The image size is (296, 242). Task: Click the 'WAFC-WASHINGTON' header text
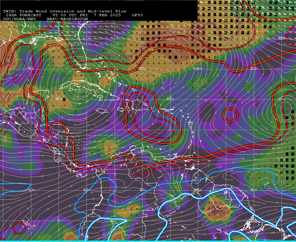[x=67, y=19]
